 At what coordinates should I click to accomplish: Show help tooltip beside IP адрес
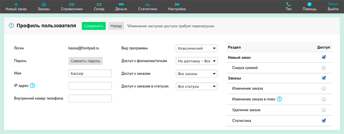33,85
